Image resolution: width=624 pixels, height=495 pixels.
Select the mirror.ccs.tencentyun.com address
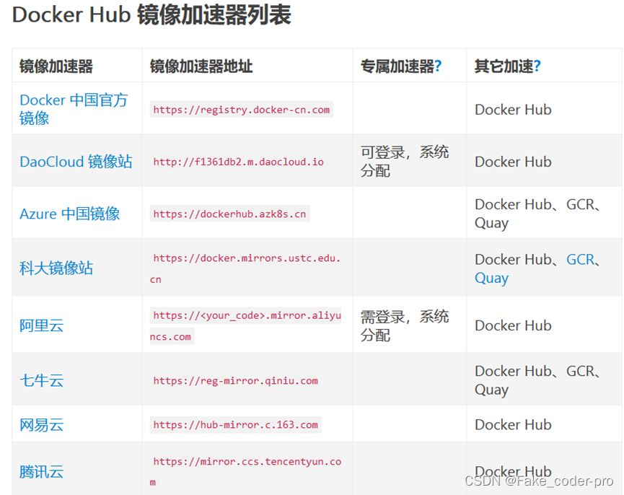245,472
